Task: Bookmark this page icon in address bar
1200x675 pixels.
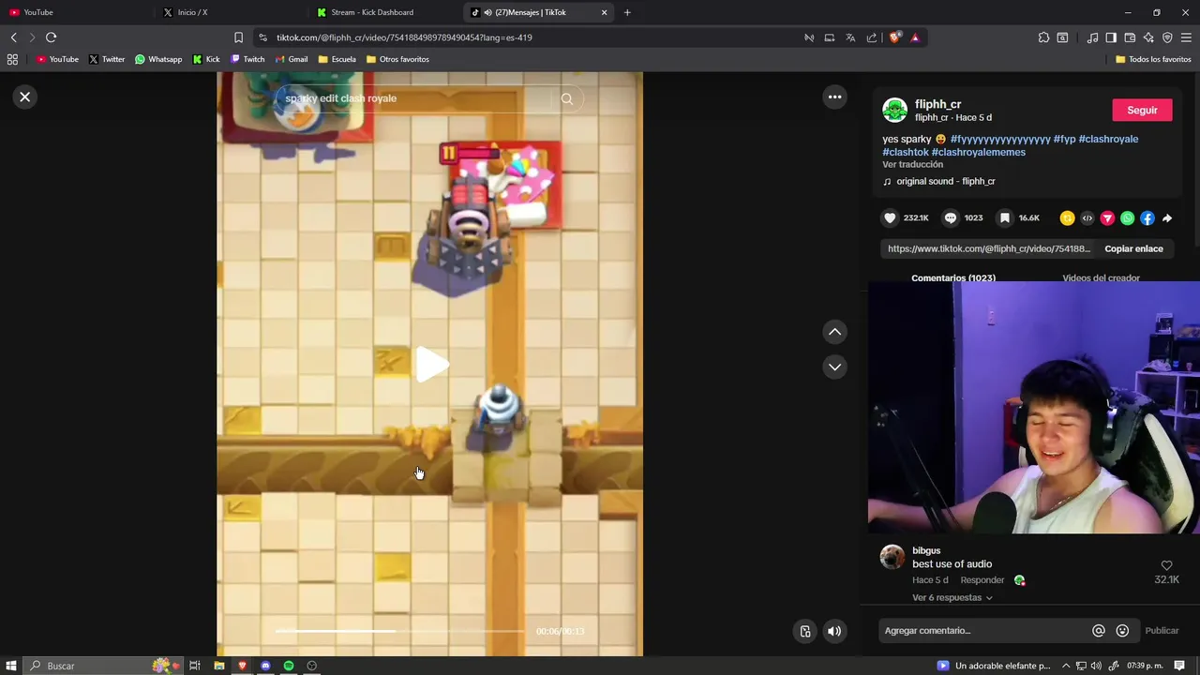Action: click(238, 37)
